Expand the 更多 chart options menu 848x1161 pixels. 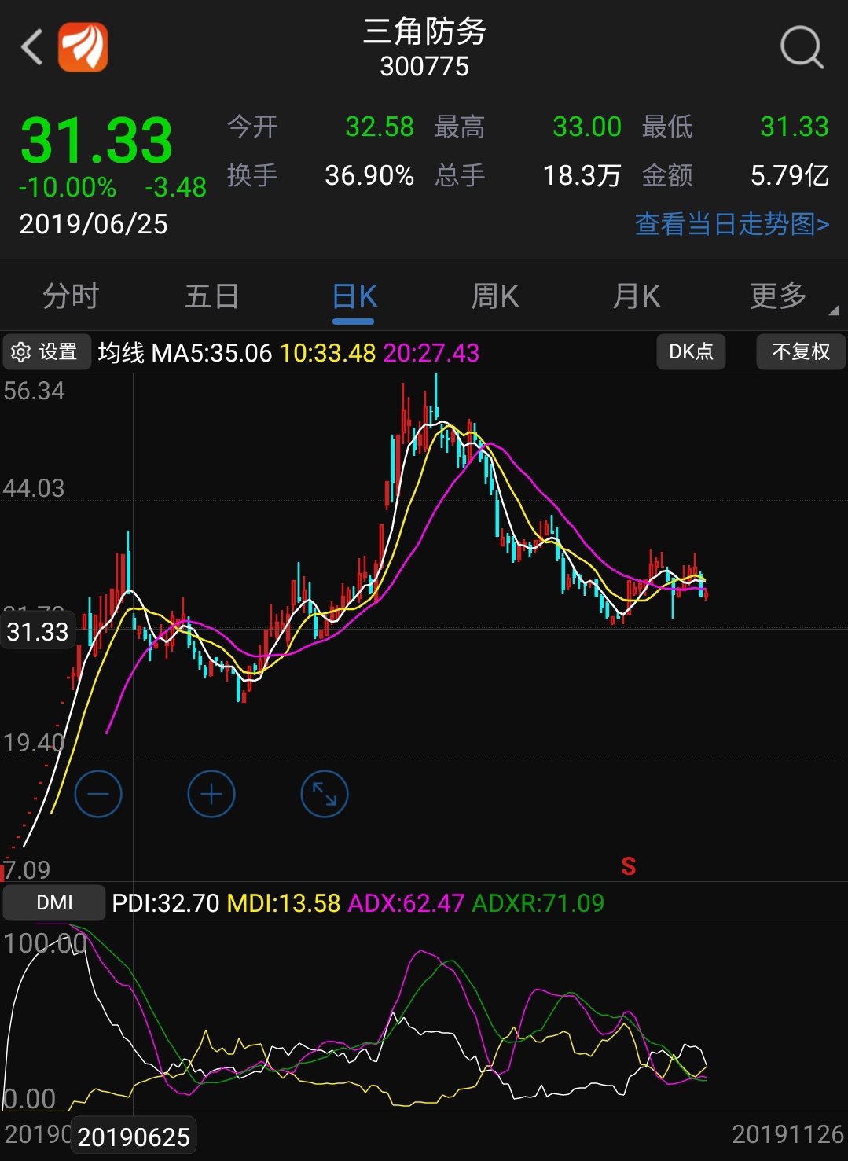[778, 296]
